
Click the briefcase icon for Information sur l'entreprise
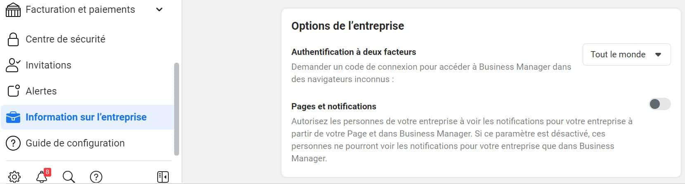(x=13, y=117)
